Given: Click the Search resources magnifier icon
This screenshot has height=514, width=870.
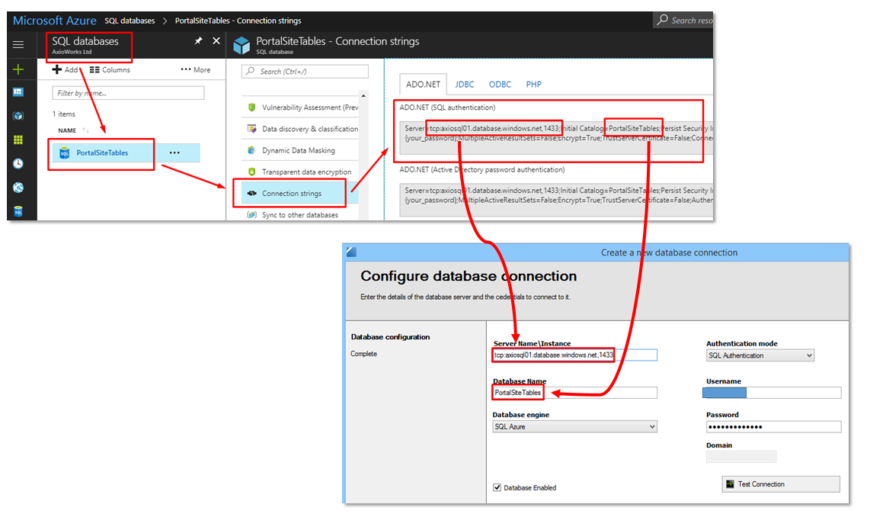Looking at the screenshot, I should coord(663,20).
